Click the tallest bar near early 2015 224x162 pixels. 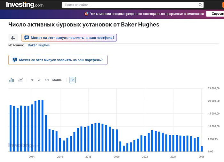coord(39,126)
